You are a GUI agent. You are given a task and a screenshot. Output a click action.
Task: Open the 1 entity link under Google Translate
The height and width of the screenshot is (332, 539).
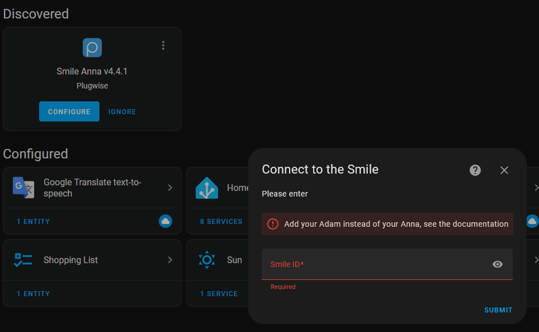click(33, 221)
